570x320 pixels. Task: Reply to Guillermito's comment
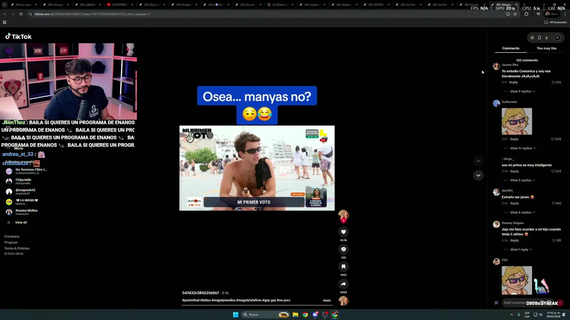tap(514, 139)
